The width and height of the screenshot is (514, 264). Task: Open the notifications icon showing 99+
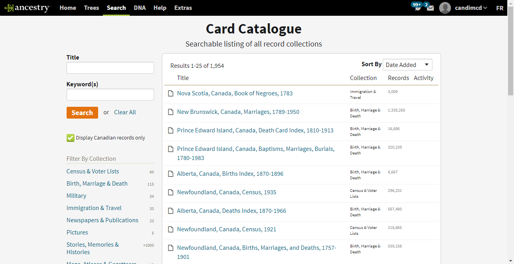click(417, 8)
